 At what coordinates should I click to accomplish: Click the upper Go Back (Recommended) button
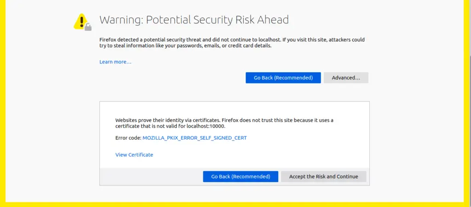coord(283,78)
